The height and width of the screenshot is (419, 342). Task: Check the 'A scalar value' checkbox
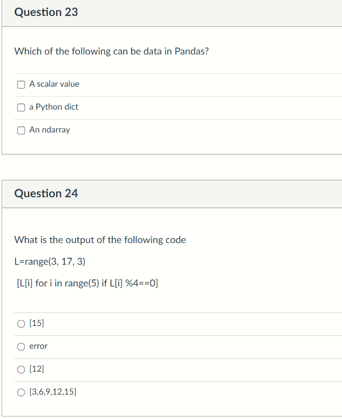coord(21,85)
